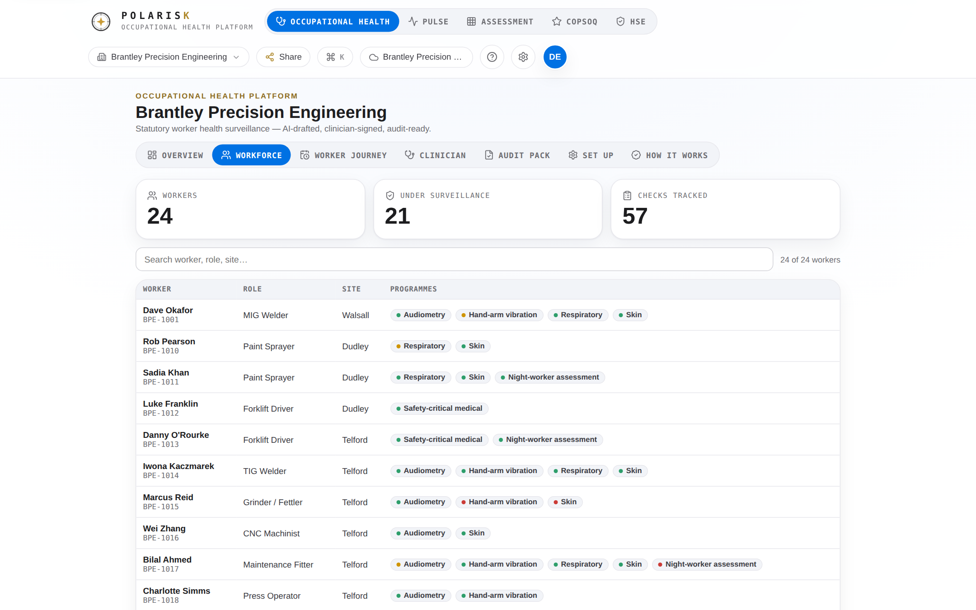
Task: Click Charlotte Simms' Hand-arm vibration tag
Action: (x=499, y=596)
